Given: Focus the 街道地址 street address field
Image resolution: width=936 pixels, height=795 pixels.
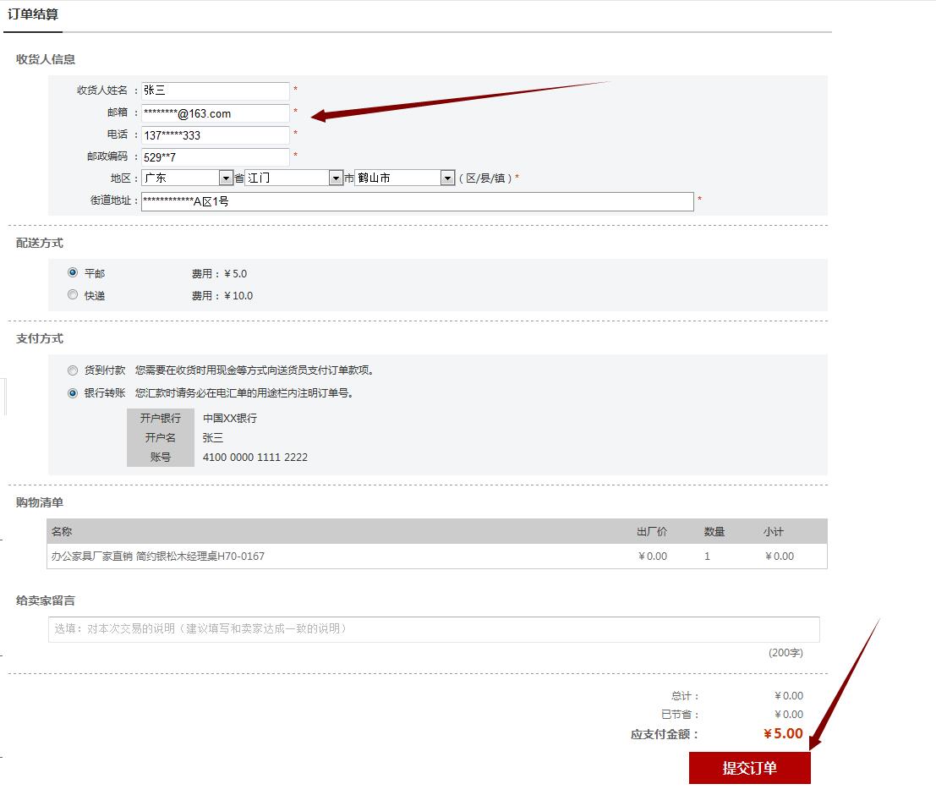Looking at the screenshot, I should pyautogui.click(x=417, y=201).
